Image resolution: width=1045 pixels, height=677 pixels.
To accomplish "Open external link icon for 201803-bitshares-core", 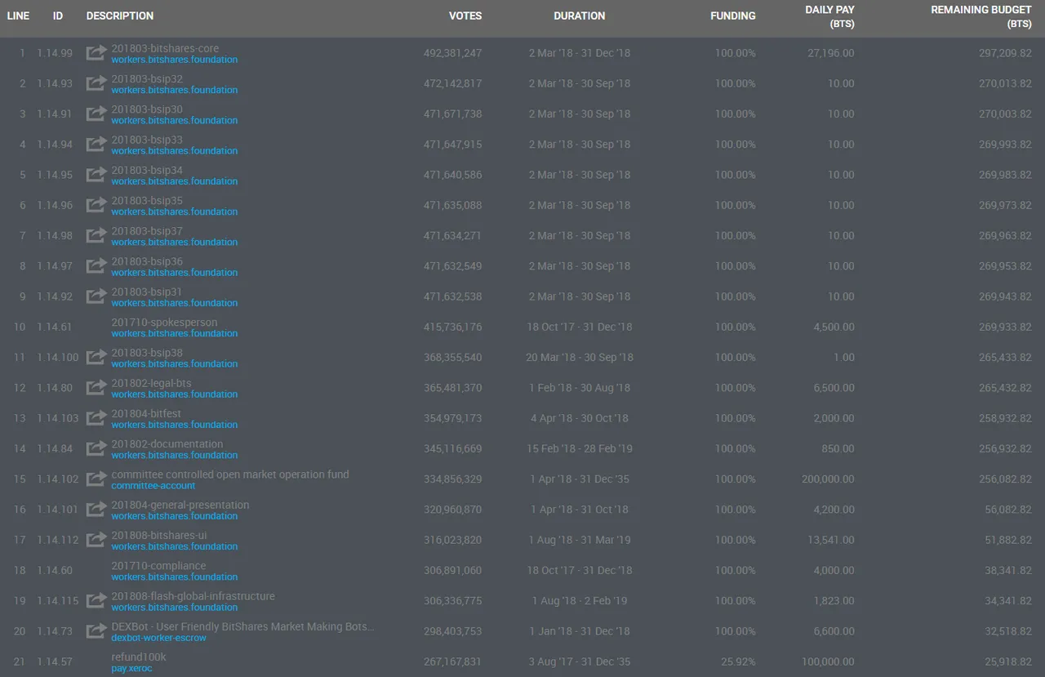I will (96, 53).
